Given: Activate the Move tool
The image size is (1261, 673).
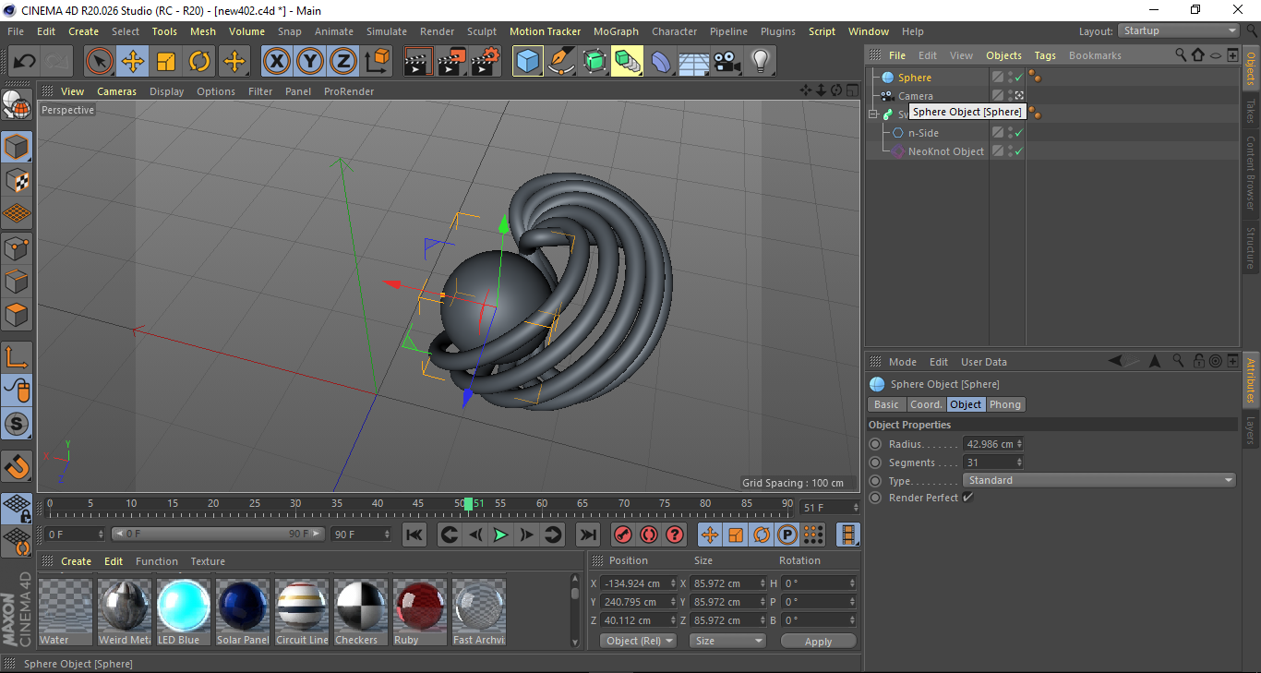Looking at the screenshot, I should click(133, 62).
